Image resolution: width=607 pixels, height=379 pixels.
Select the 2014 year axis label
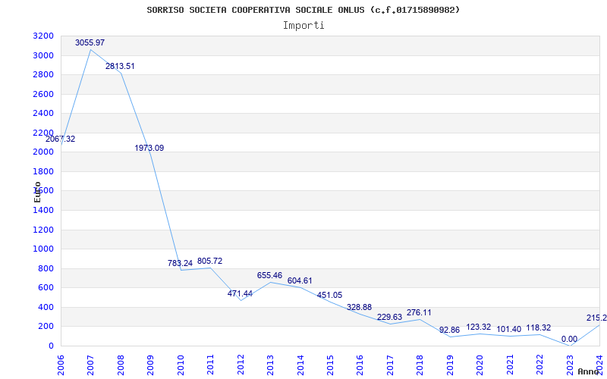(x=300, y=366)
